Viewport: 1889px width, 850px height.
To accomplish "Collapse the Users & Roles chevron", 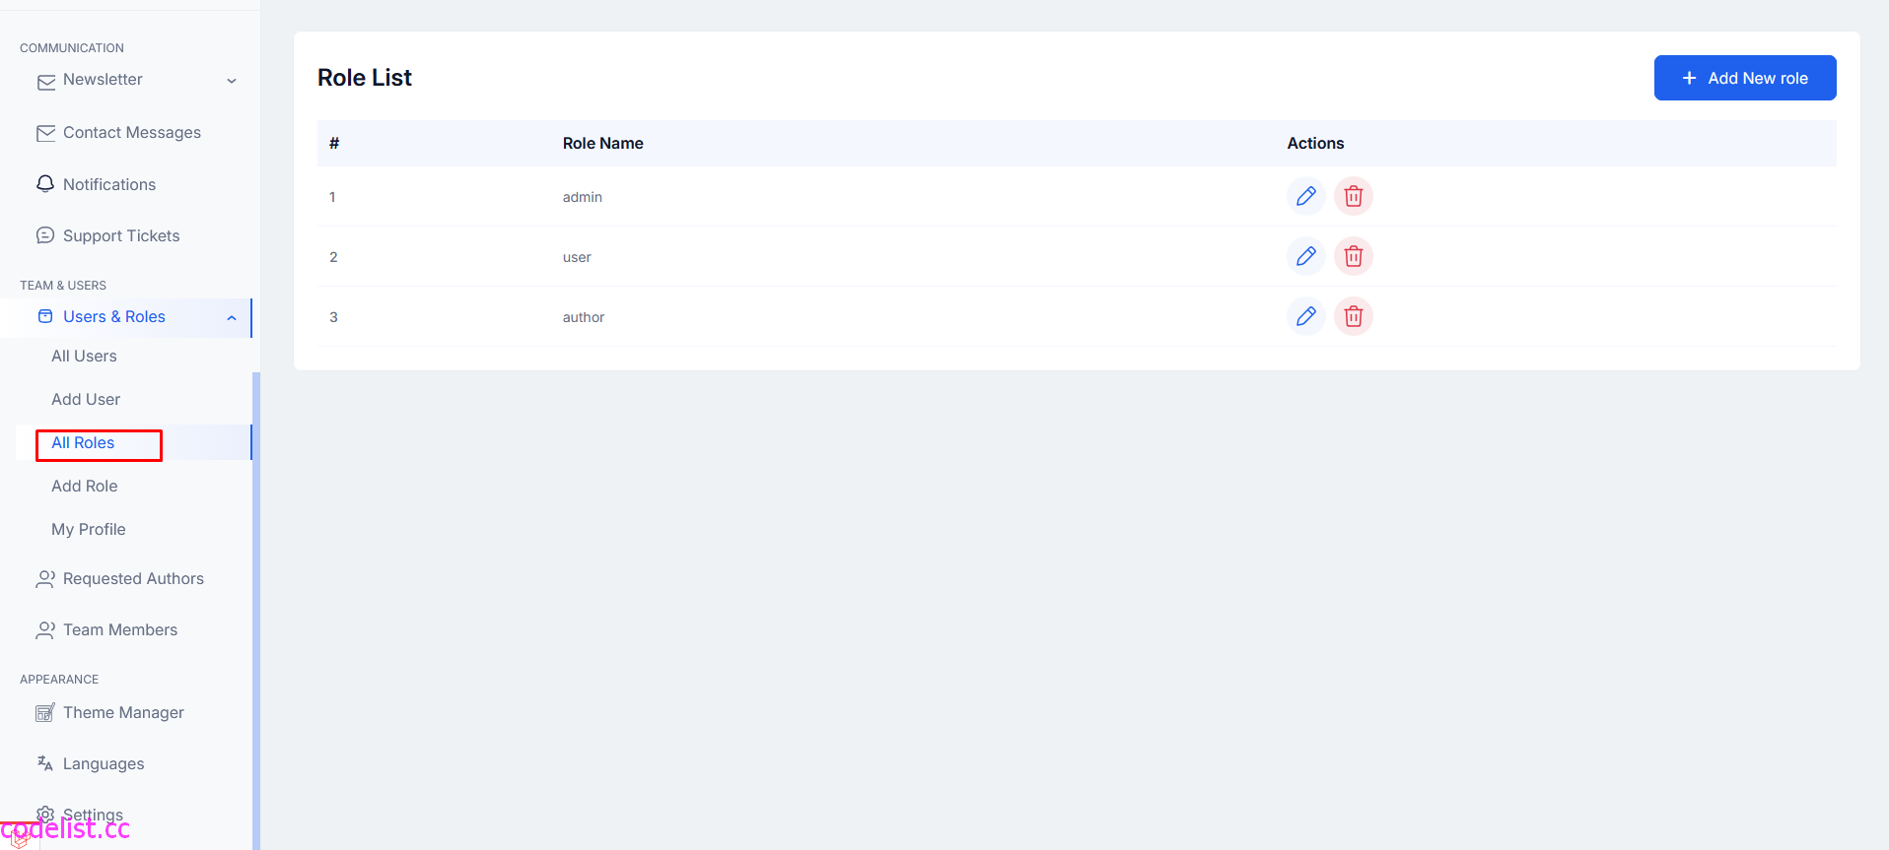I will (232, 317).
